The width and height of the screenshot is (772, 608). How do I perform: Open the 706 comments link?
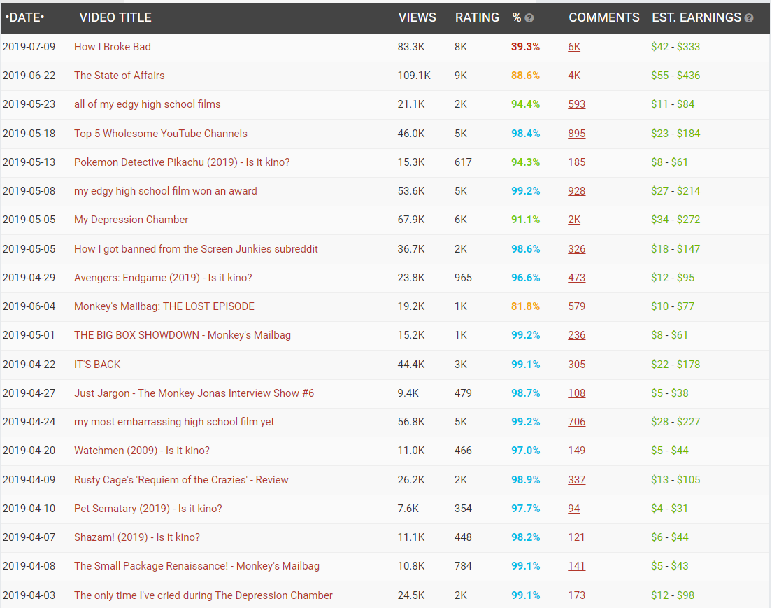pos(576,422)
